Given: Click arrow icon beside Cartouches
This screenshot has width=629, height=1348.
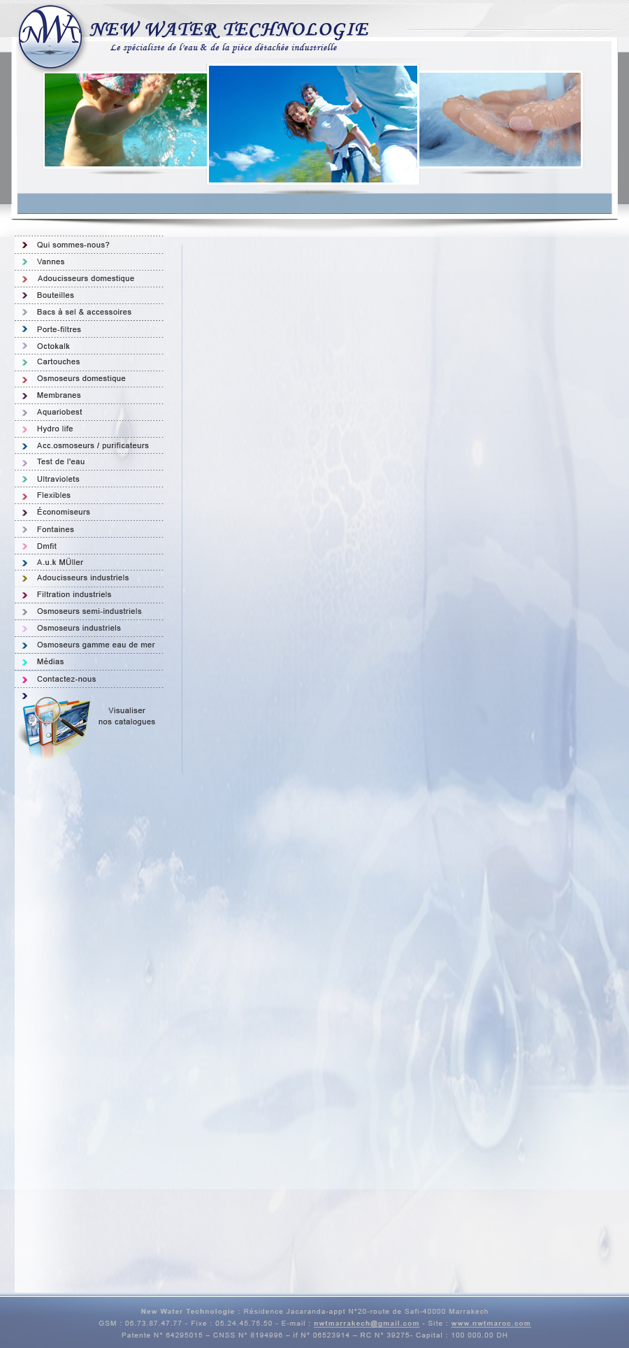Looking at the screenshot, I should (x=24, y=362).
